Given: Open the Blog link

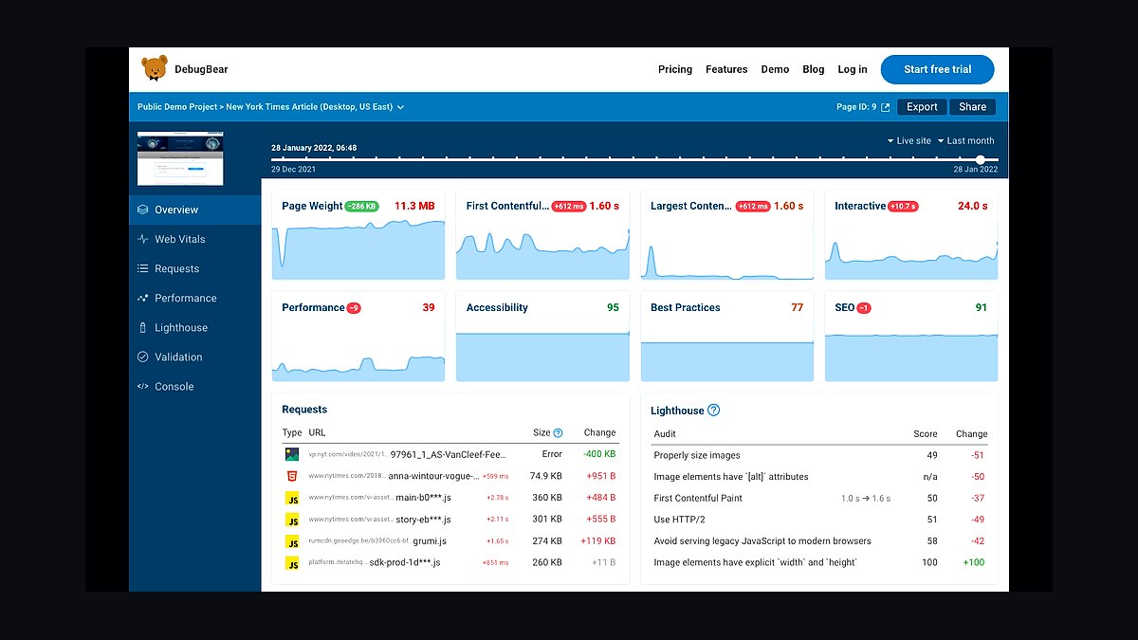Looking at the screenshot, I should [x=814, y=69].
